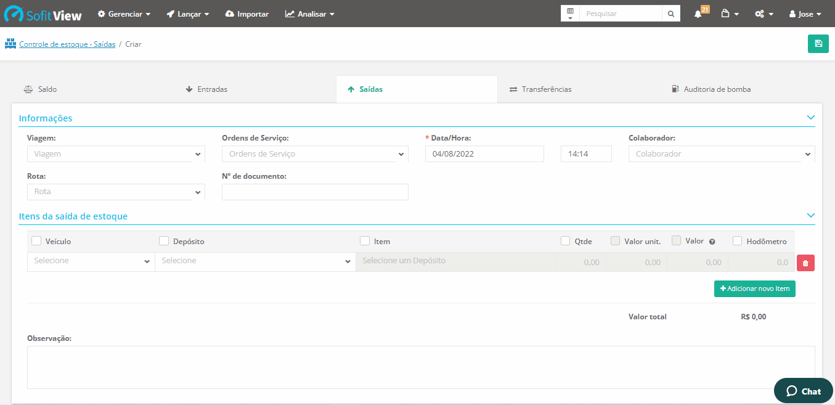Toggle the Item column checkbox

(x=365, y=241)
